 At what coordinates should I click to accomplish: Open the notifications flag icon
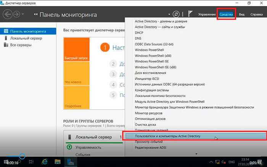190,14
